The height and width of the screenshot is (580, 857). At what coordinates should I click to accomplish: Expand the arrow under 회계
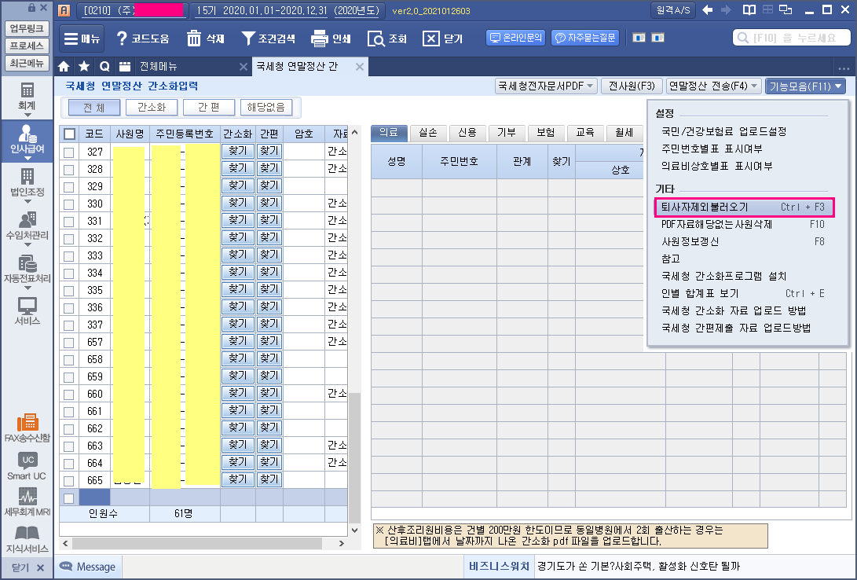pos(27,116)
